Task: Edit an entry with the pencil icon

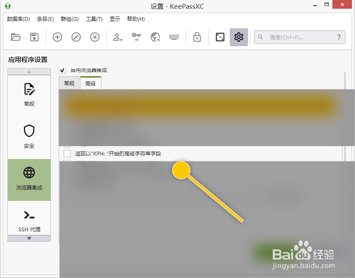Action: (76, 37)
